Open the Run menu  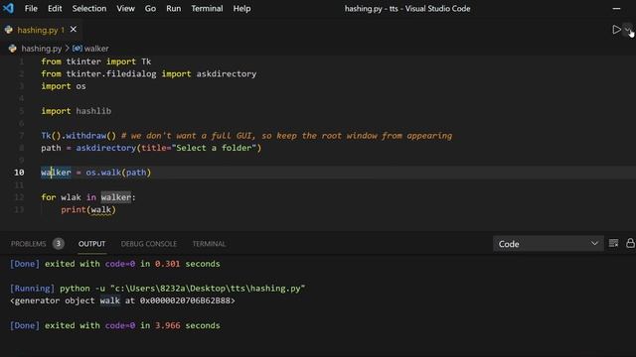coord(174,9)
